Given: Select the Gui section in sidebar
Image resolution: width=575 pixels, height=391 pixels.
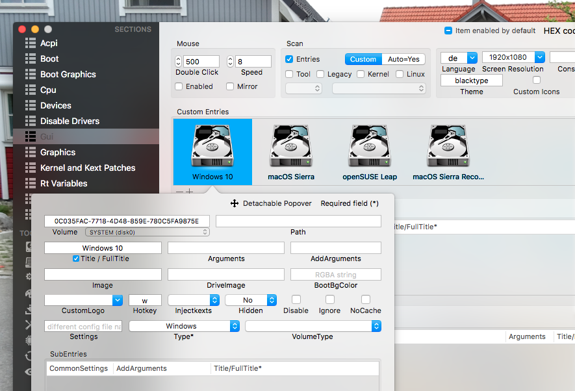Looking at the screenshot, I should point(86,136).
